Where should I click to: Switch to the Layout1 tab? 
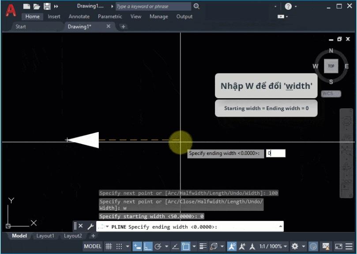click(x=45, y=236)
